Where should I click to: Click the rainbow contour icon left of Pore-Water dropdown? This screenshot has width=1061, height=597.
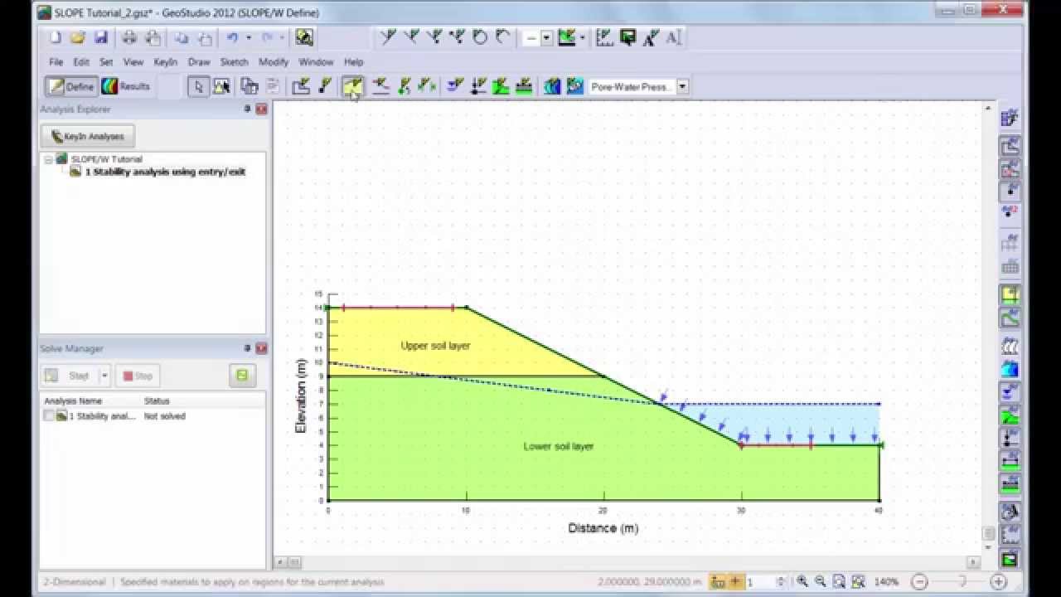pyautogui.click(x=553, y=86)
